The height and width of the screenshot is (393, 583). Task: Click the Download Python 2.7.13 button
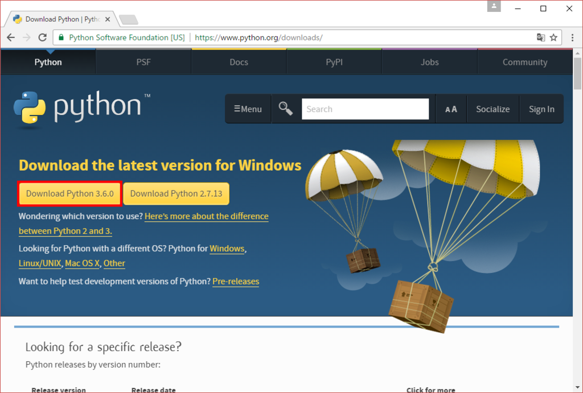click(x=176, y=193)
